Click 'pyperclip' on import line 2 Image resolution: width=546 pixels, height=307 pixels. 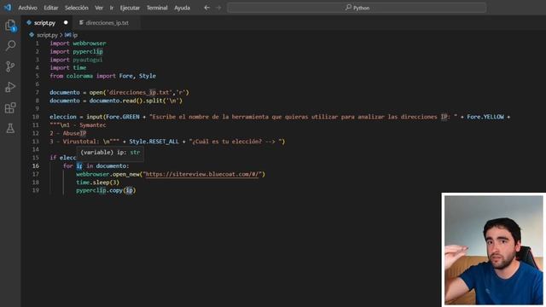click(x=88, y=51)
